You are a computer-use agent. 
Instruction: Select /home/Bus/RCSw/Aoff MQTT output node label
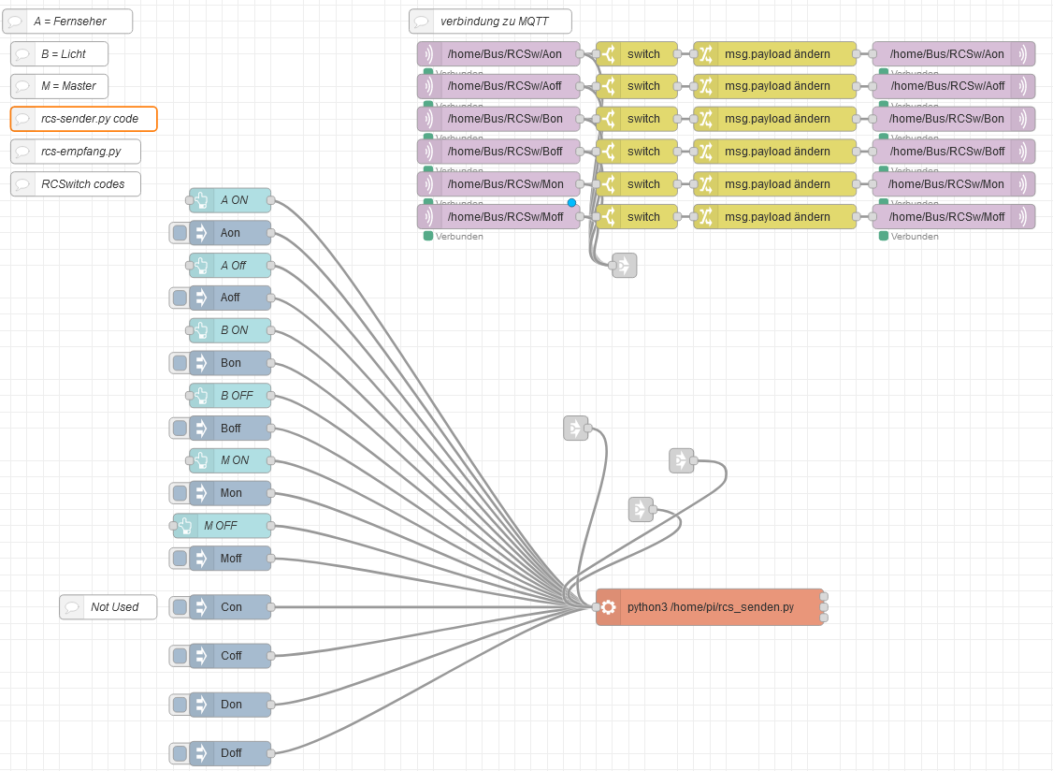947,86
